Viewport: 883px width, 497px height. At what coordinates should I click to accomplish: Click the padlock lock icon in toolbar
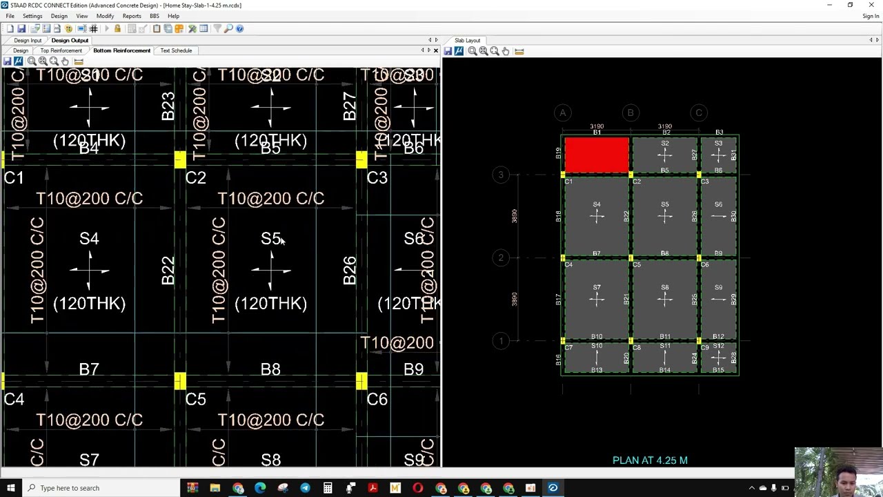tap(117, 28)
